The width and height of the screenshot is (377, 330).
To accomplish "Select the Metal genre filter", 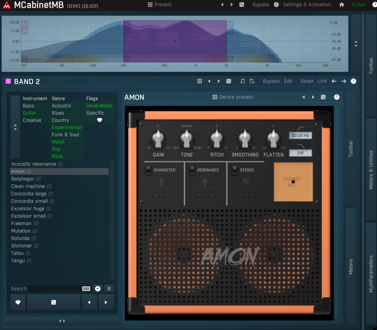I will [58, 142].
